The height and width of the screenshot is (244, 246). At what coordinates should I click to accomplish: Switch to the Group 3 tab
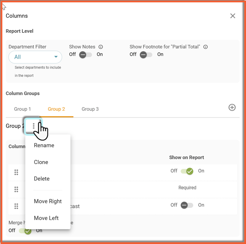[x=90, y=109]
